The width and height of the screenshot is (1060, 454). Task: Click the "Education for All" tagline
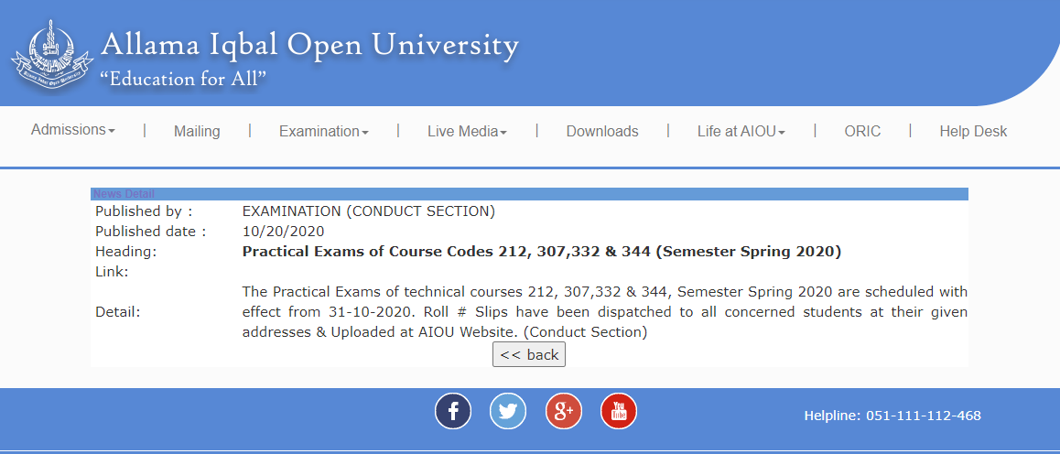click(183, 79)
